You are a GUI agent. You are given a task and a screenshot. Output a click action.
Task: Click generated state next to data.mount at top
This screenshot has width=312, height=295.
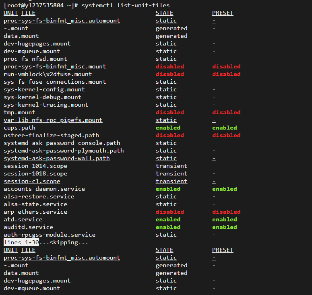pos(171,36)
